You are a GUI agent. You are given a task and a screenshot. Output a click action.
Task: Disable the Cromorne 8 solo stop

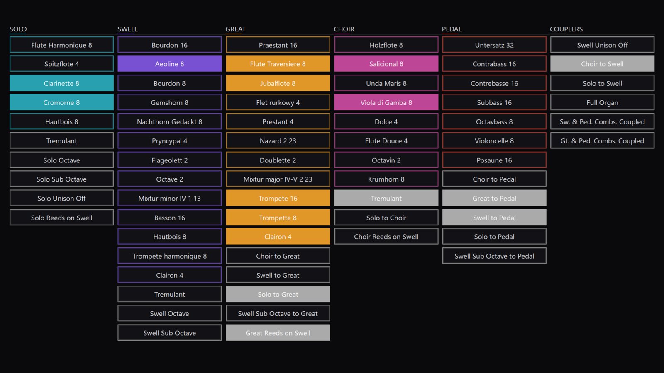(61, 102)
